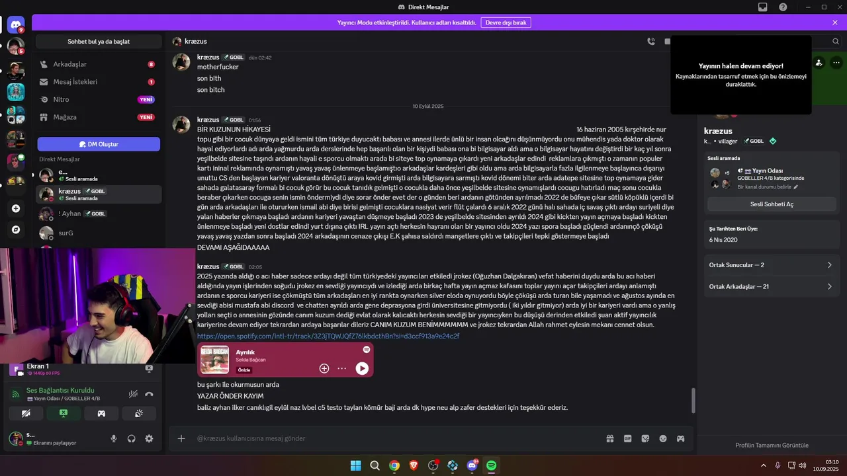Click Sesli Sohbeti Aç button

coord(772,204)
